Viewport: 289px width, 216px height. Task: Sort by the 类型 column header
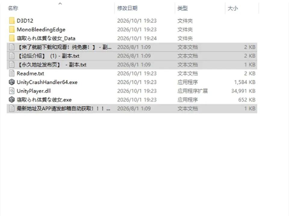coord(182,8)
